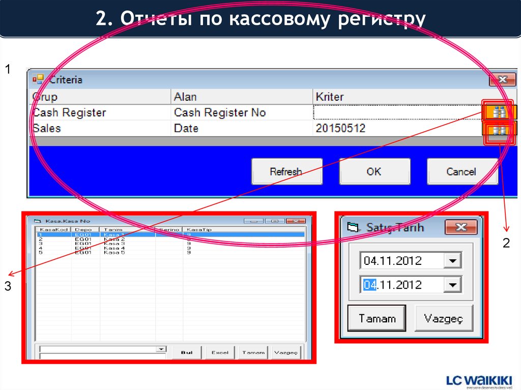Close the Kasa.Kasa No window
The image size is (521, 390).
click(296, 221)
